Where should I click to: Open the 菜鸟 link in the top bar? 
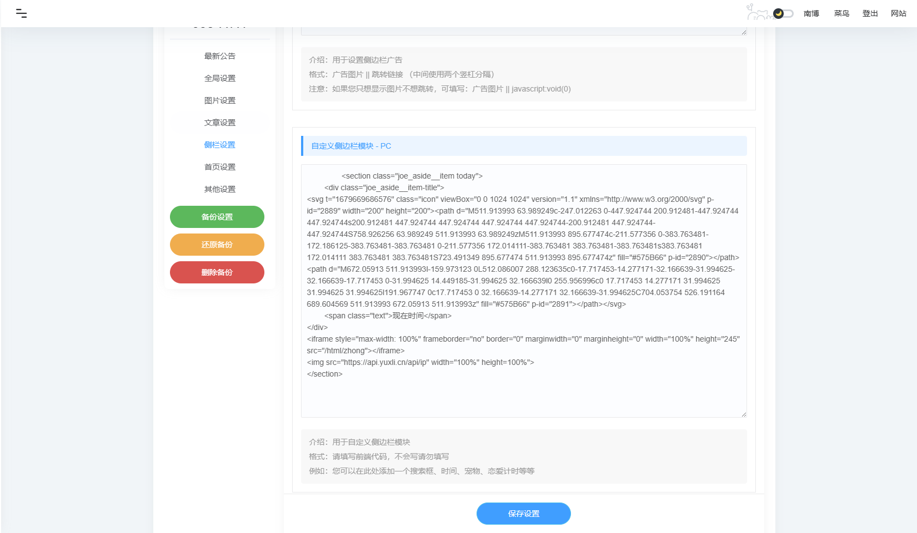(841, 13)
